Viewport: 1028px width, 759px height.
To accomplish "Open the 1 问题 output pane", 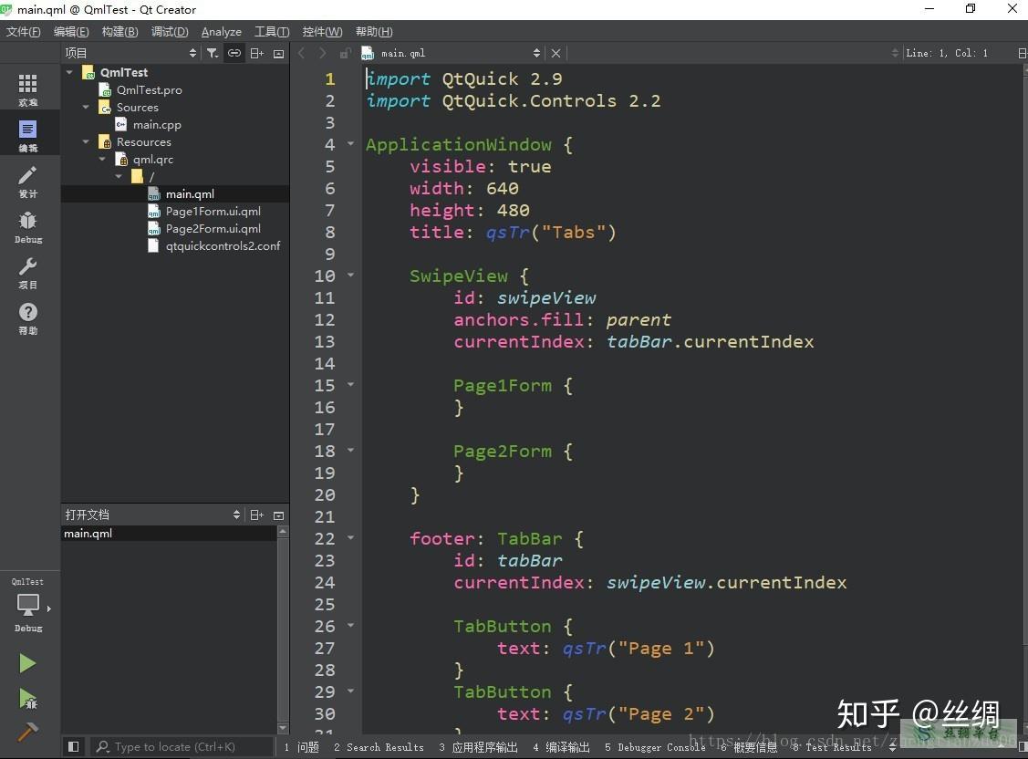I will tap(301, 746).
